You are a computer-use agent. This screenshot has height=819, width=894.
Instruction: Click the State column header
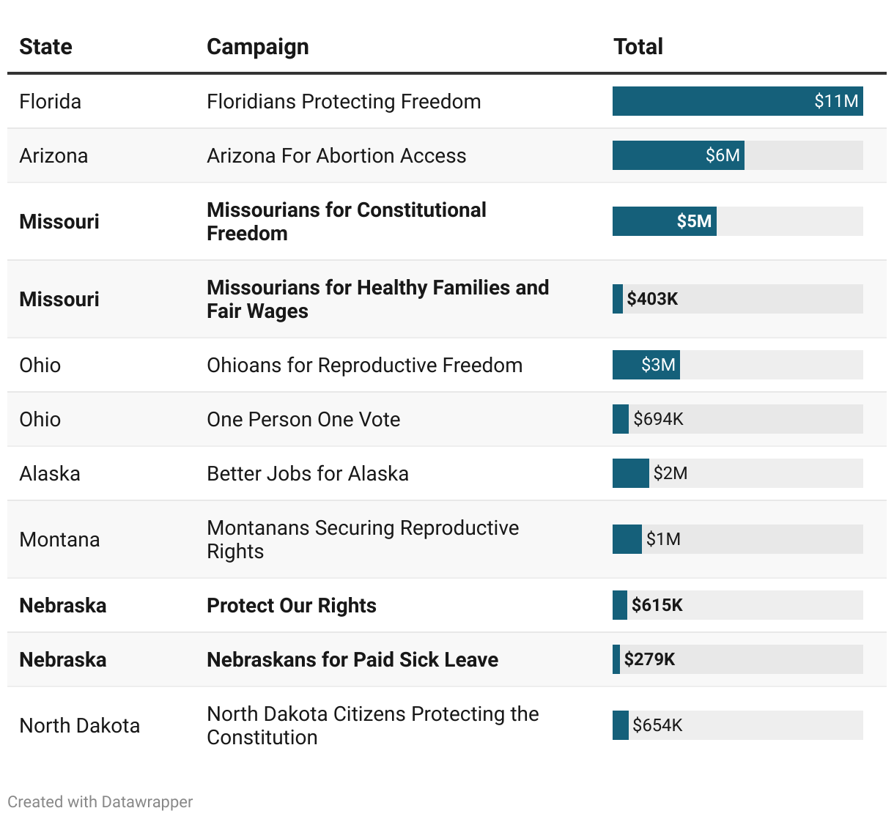tap(45, 47)
